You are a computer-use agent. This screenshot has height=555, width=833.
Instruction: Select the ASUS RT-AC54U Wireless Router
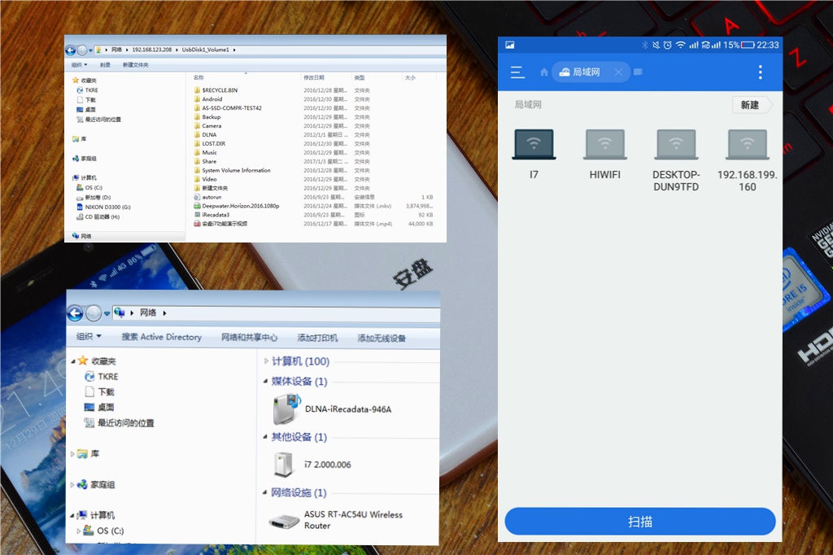[x=336, y=520]
